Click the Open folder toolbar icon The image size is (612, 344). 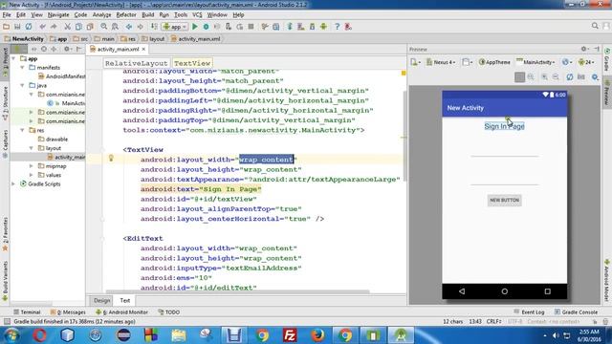pos(7,27)
